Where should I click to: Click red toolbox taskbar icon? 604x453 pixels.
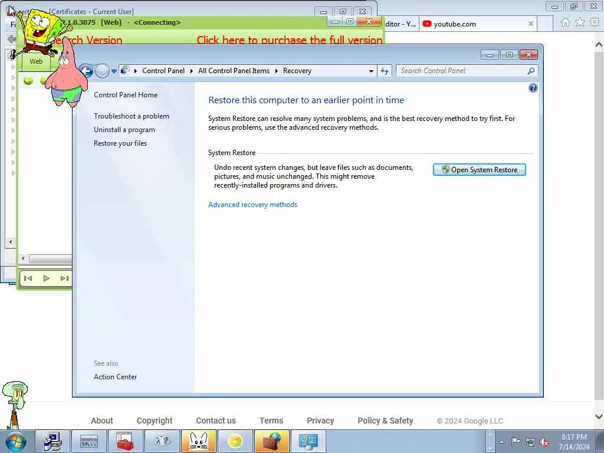[125, 441]
